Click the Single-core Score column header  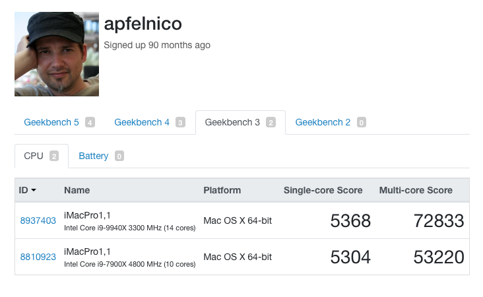[x=323, y=190]
